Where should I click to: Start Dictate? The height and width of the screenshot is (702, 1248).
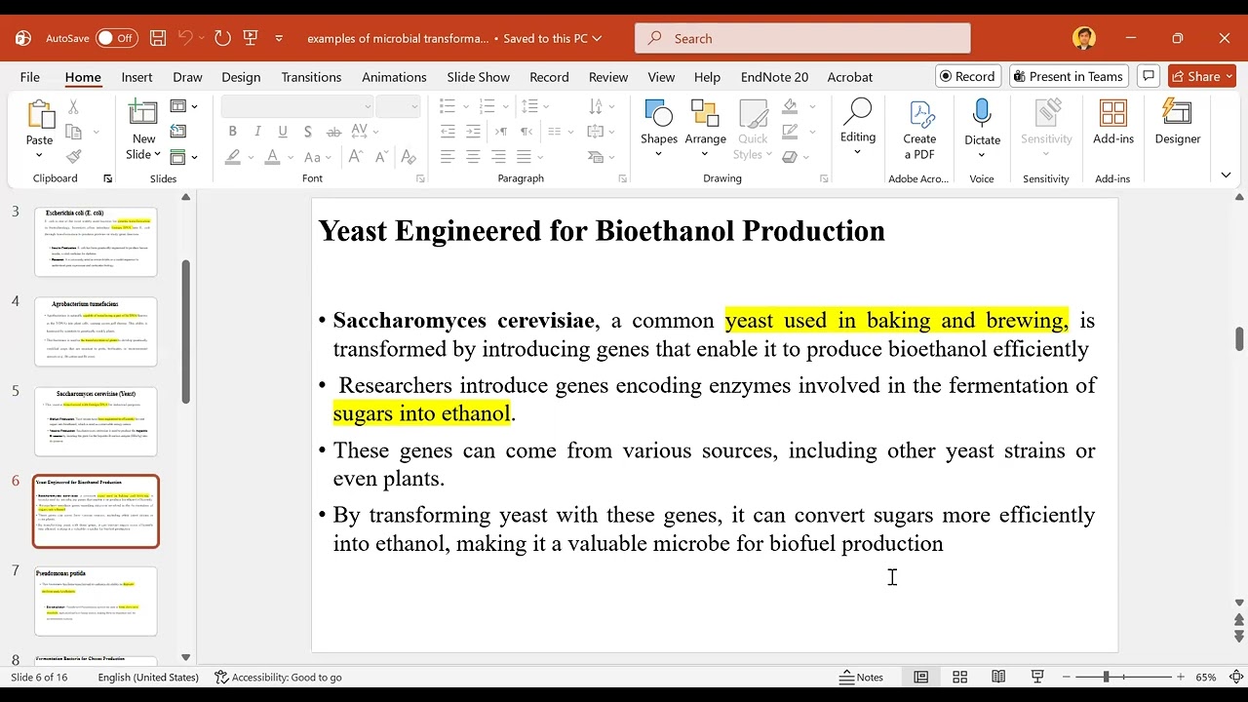pos(982,127)
